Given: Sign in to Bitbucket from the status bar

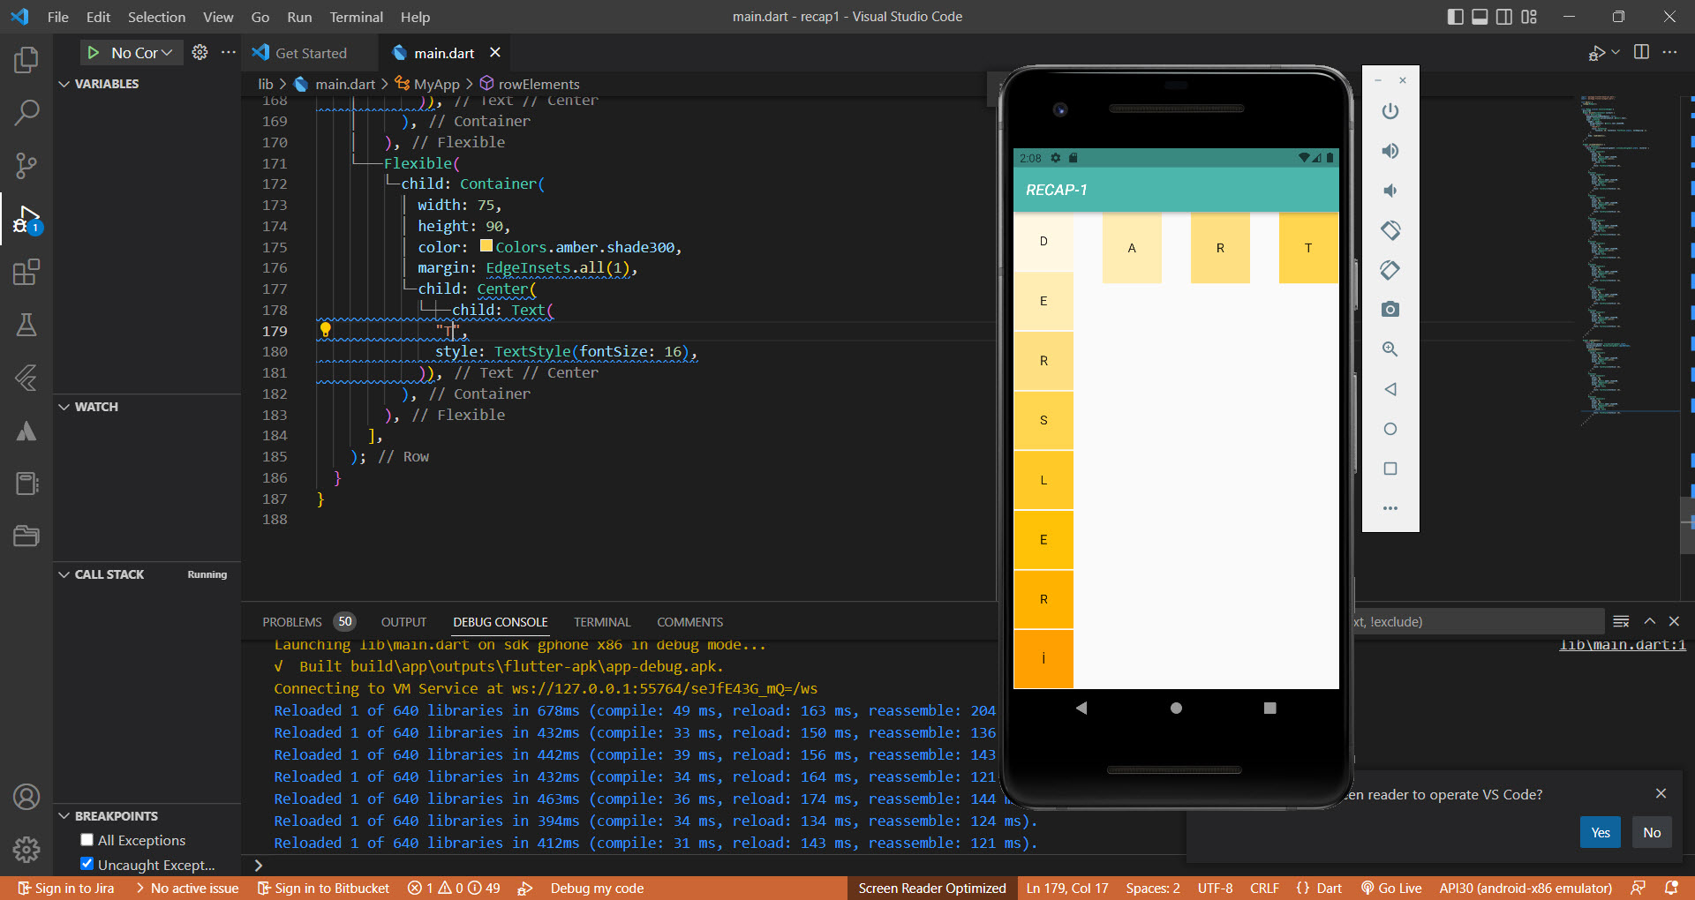Looking at the screenshot, I should pyautogui.click(x=323, y=888).
